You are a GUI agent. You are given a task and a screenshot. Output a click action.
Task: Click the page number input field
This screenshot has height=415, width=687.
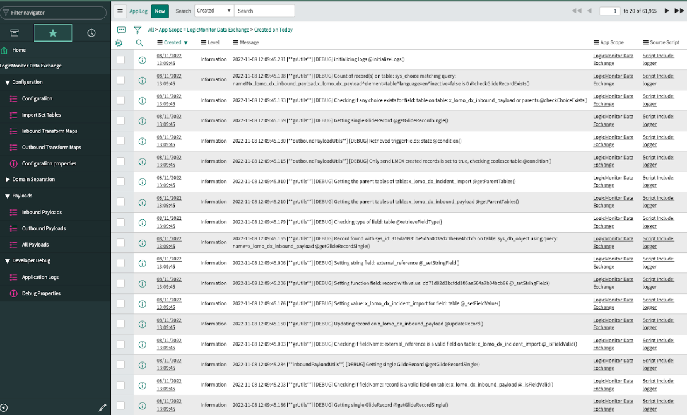pyautogui.click(x=609, y=11)
